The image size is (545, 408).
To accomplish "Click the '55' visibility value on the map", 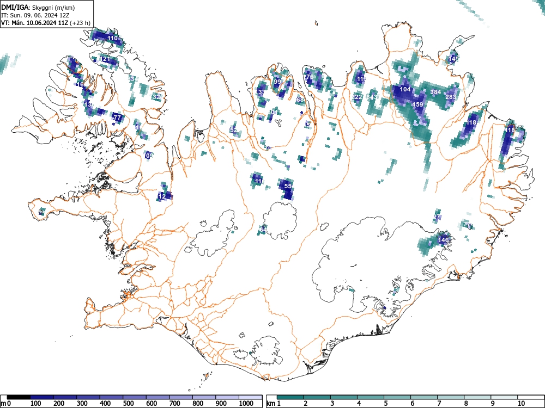I will tap(288, 186).
